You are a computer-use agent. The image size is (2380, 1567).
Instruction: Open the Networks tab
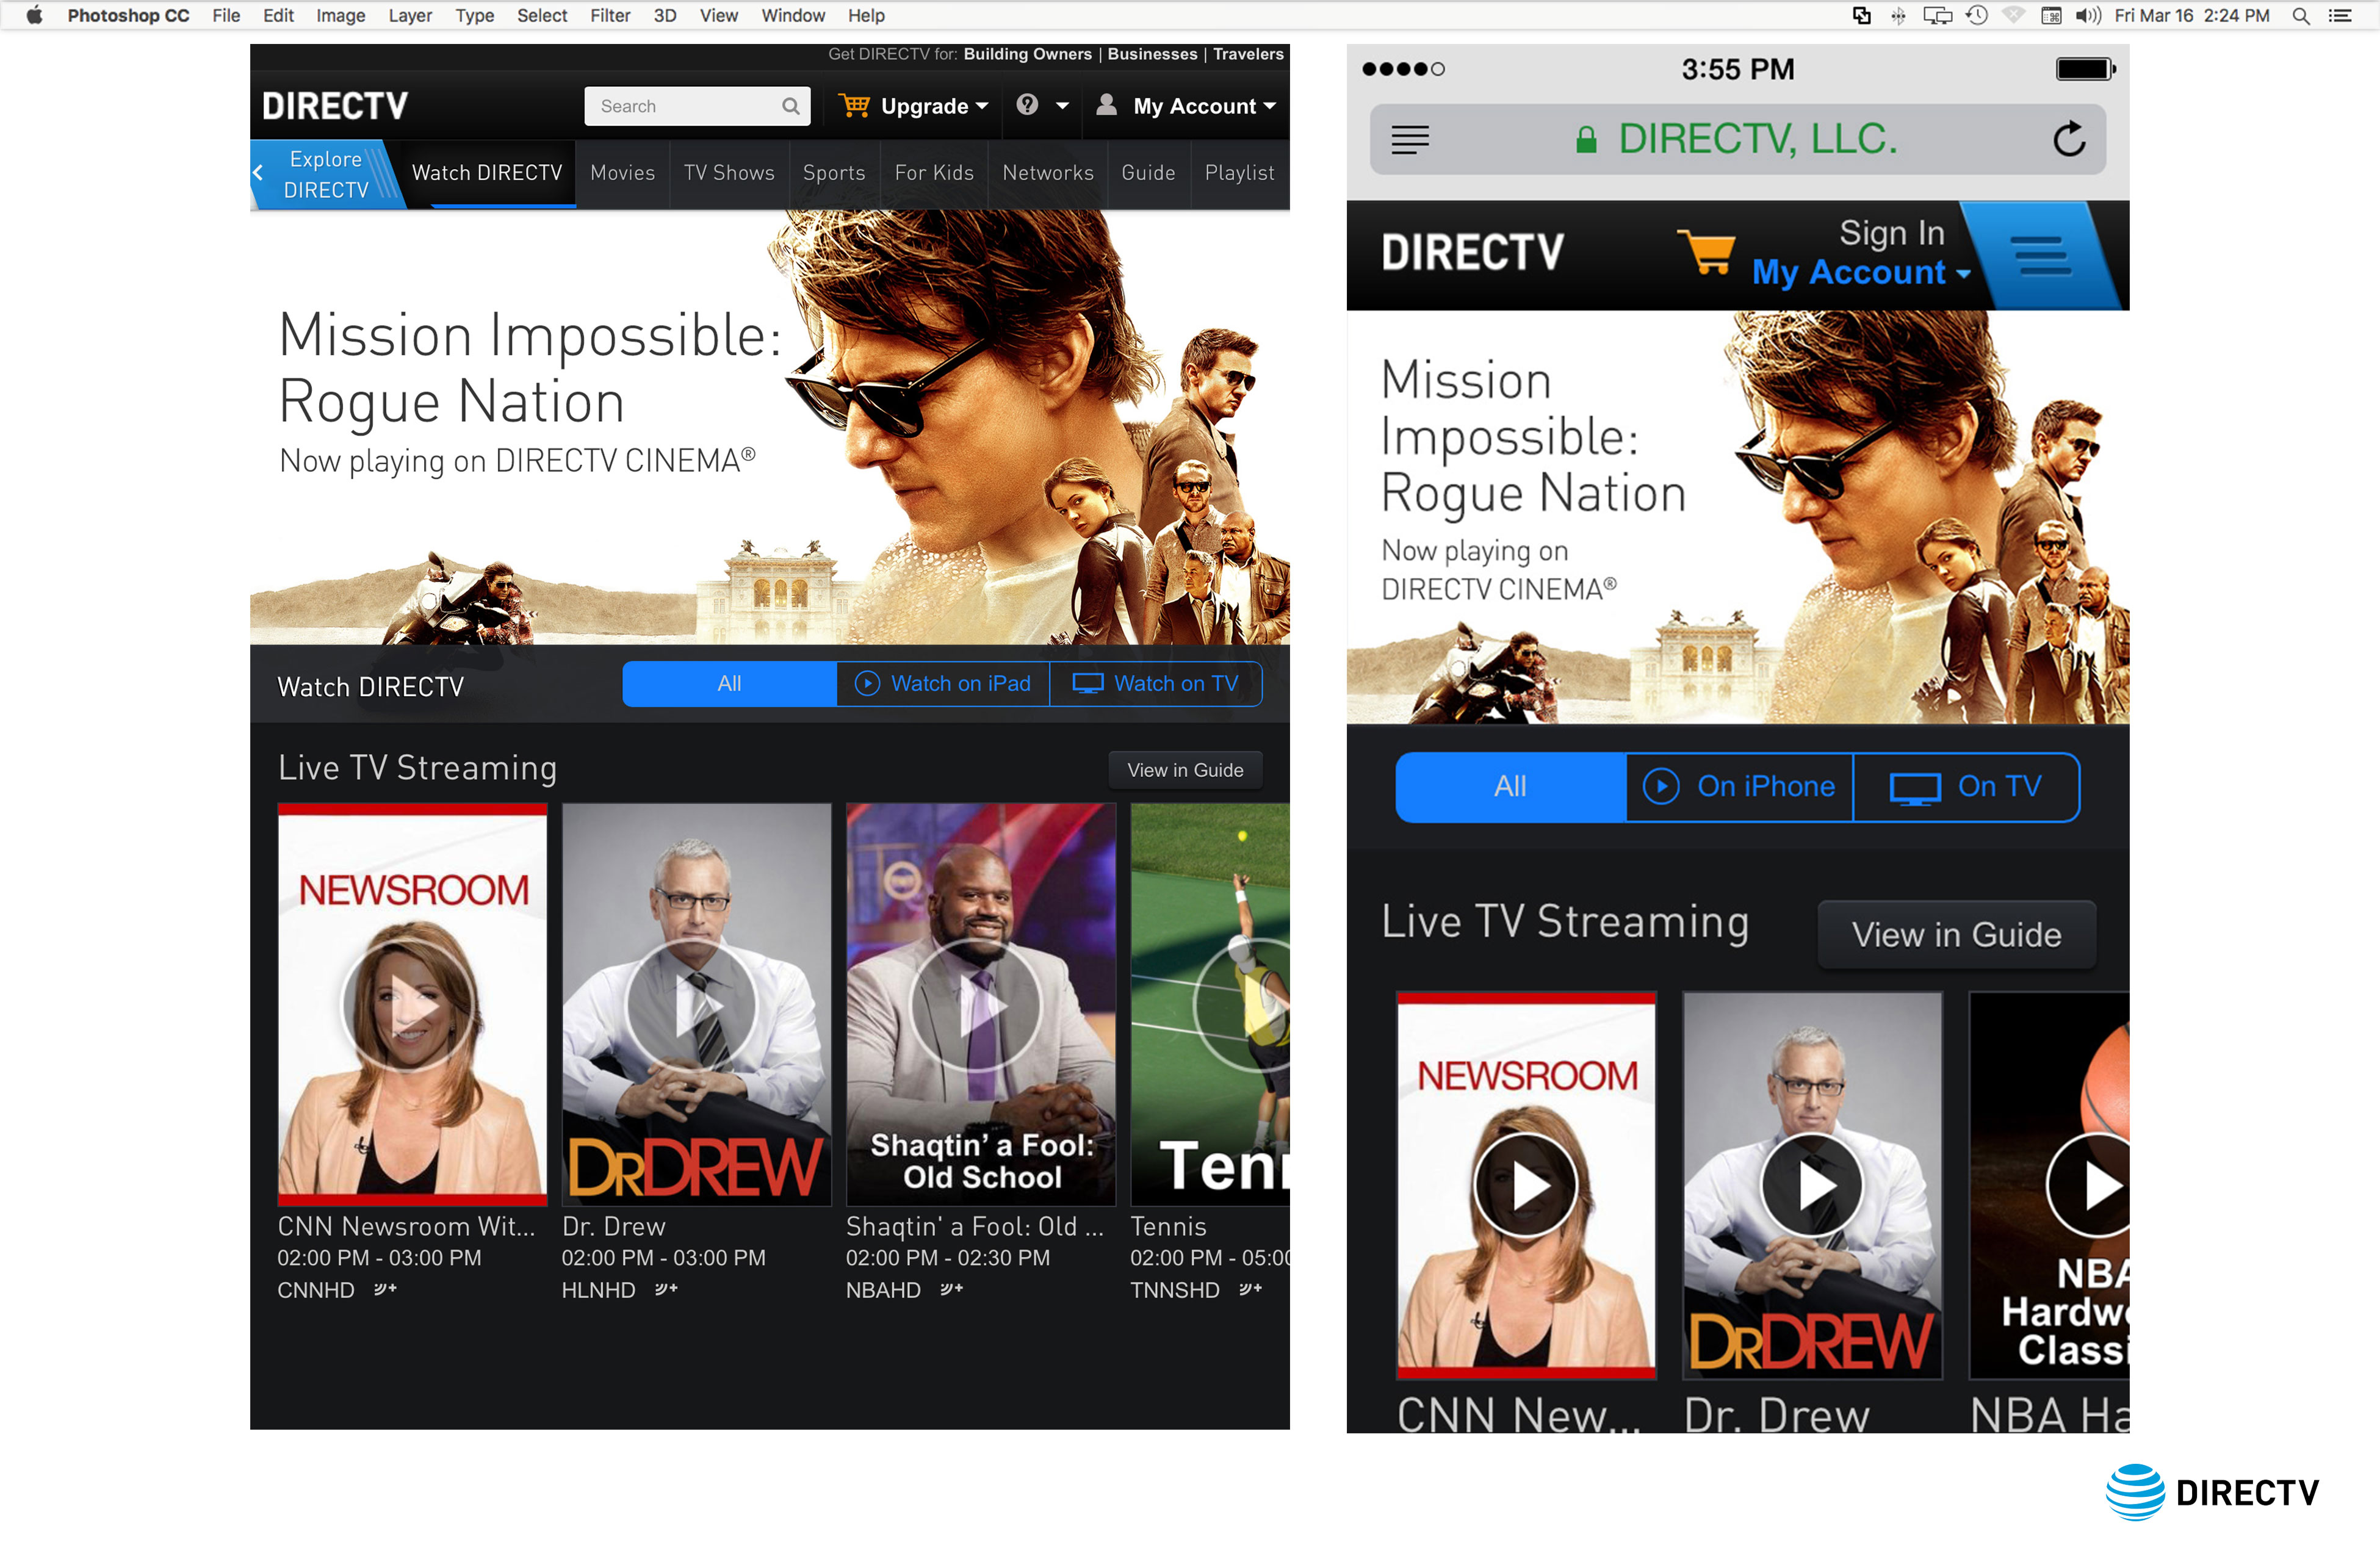point(1048,173)
